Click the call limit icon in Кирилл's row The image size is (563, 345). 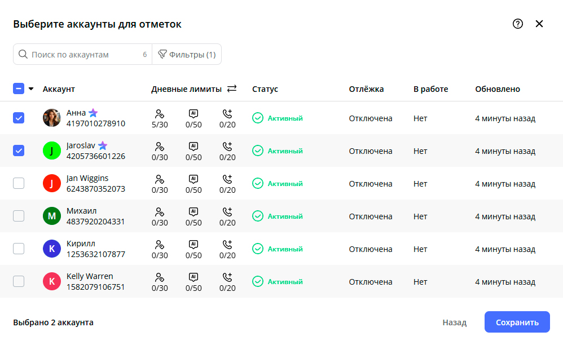pos(227,245)
